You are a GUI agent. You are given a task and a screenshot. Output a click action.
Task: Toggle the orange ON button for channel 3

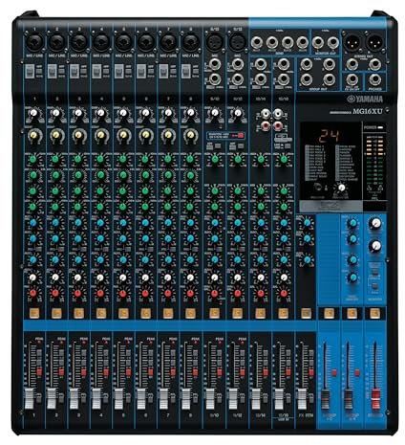pos(78,313)
